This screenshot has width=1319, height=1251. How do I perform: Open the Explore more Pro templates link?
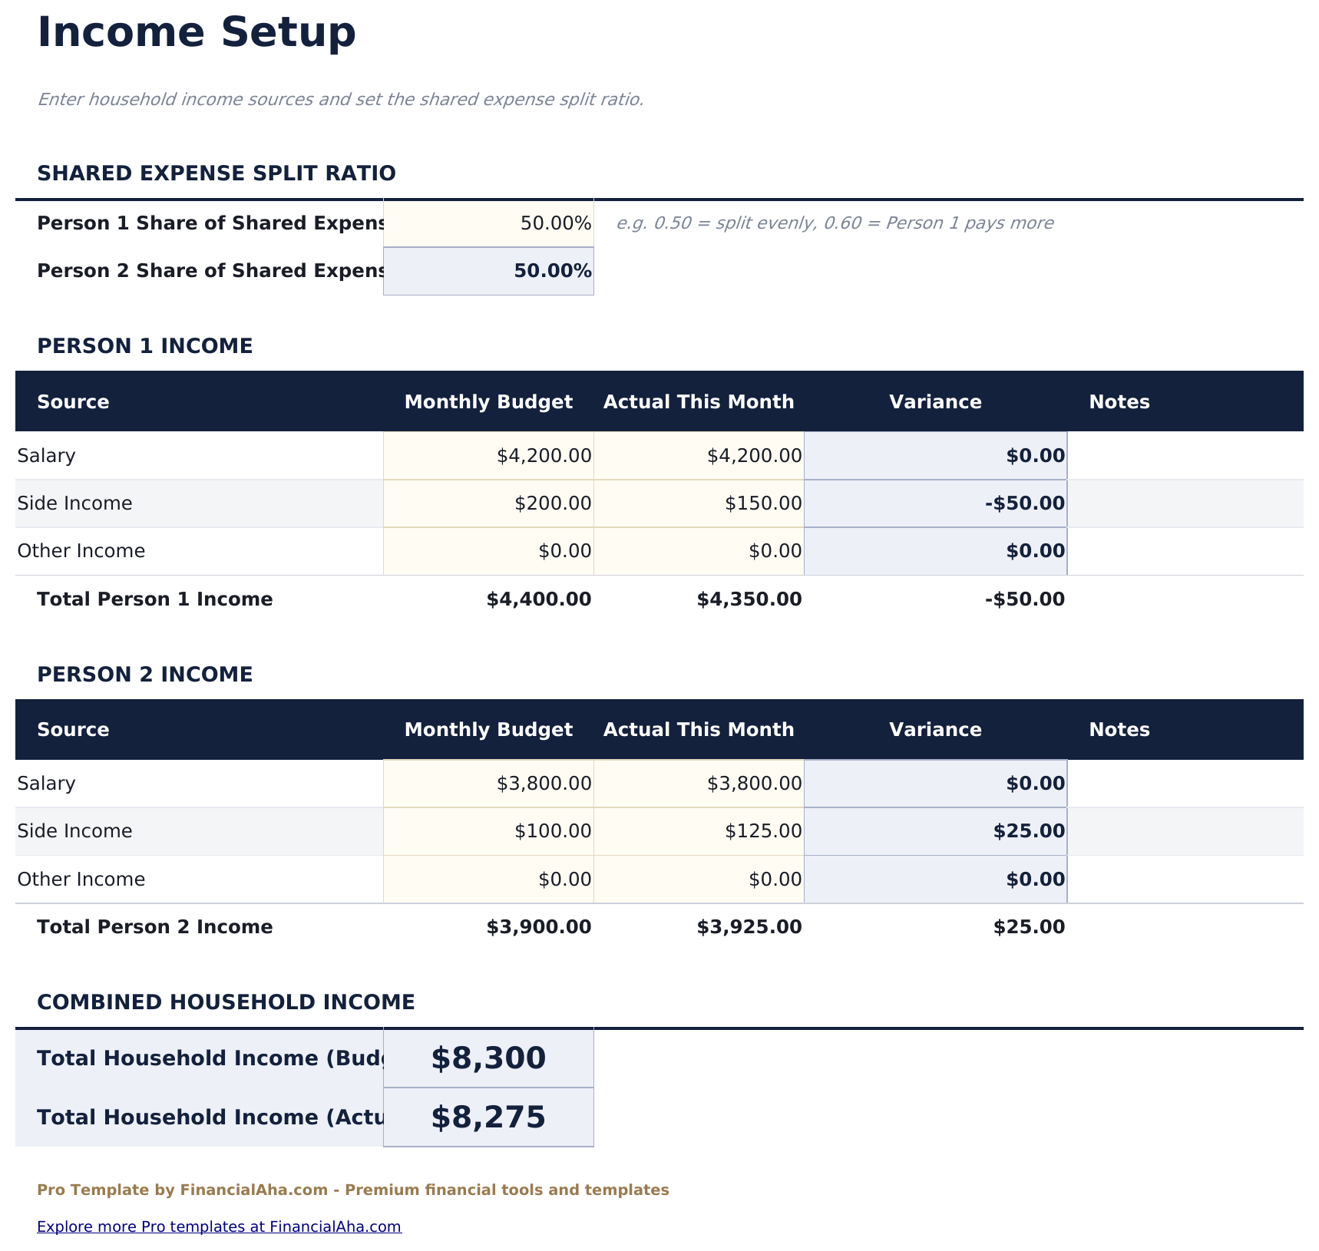[x=218, y=1226]
